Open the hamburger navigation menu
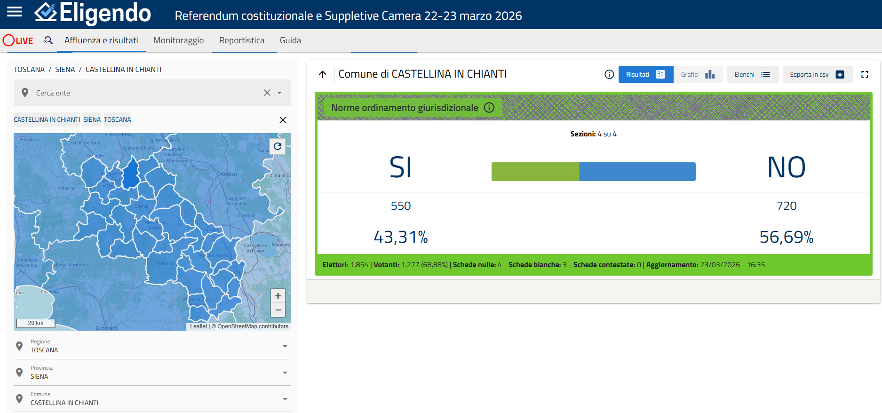The height and width of the screenshot is (413, 882). coord(15,12)
